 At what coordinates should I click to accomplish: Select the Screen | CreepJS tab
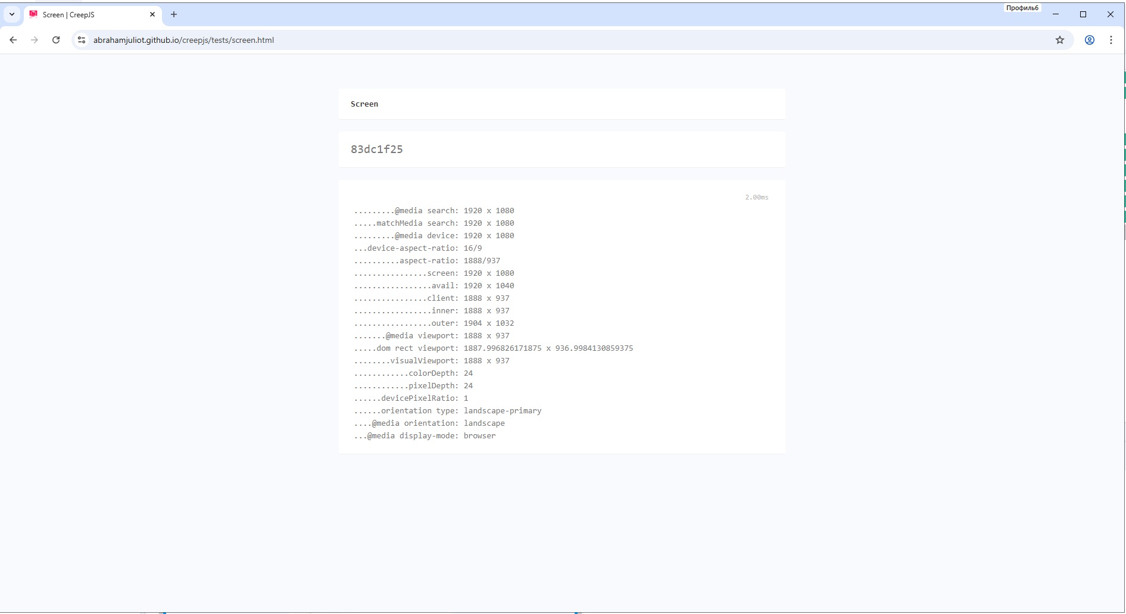click(92, 14)
